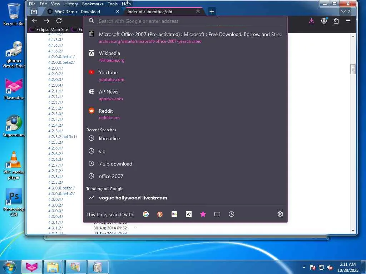366x274 pixels.
Task: Open the 4.3.0.0.beta2/ directory link
Action: 61,194
